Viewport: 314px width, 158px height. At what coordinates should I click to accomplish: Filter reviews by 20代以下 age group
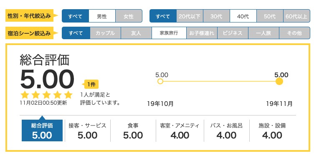coord(190,16)
